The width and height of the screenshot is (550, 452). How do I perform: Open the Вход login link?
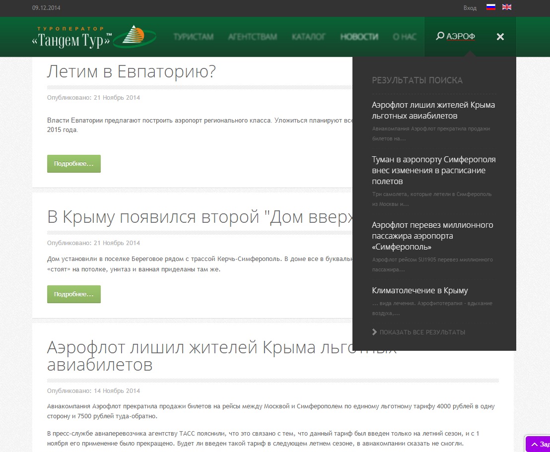(470, 8)
